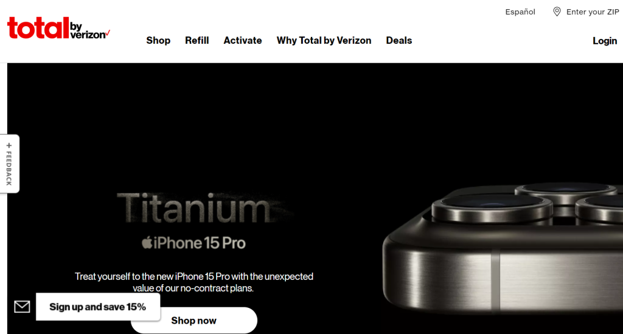This screenshot has height=334, width=623.
Task: Click the no-contract plans promo text
Action: [194, 282]
